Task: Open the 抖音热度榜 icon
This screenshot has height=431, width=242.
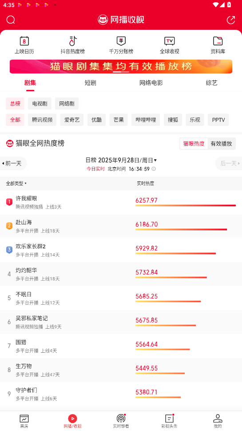Action: click(72, 41)
